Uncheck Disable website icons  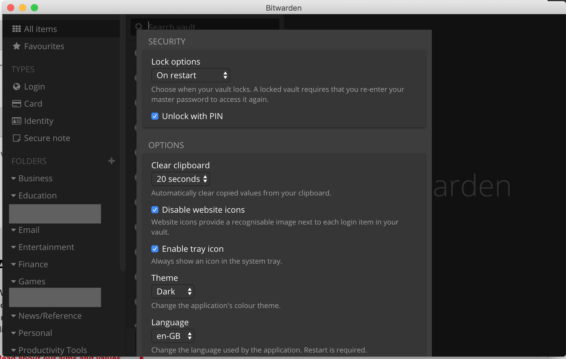(x=155, y=210)
